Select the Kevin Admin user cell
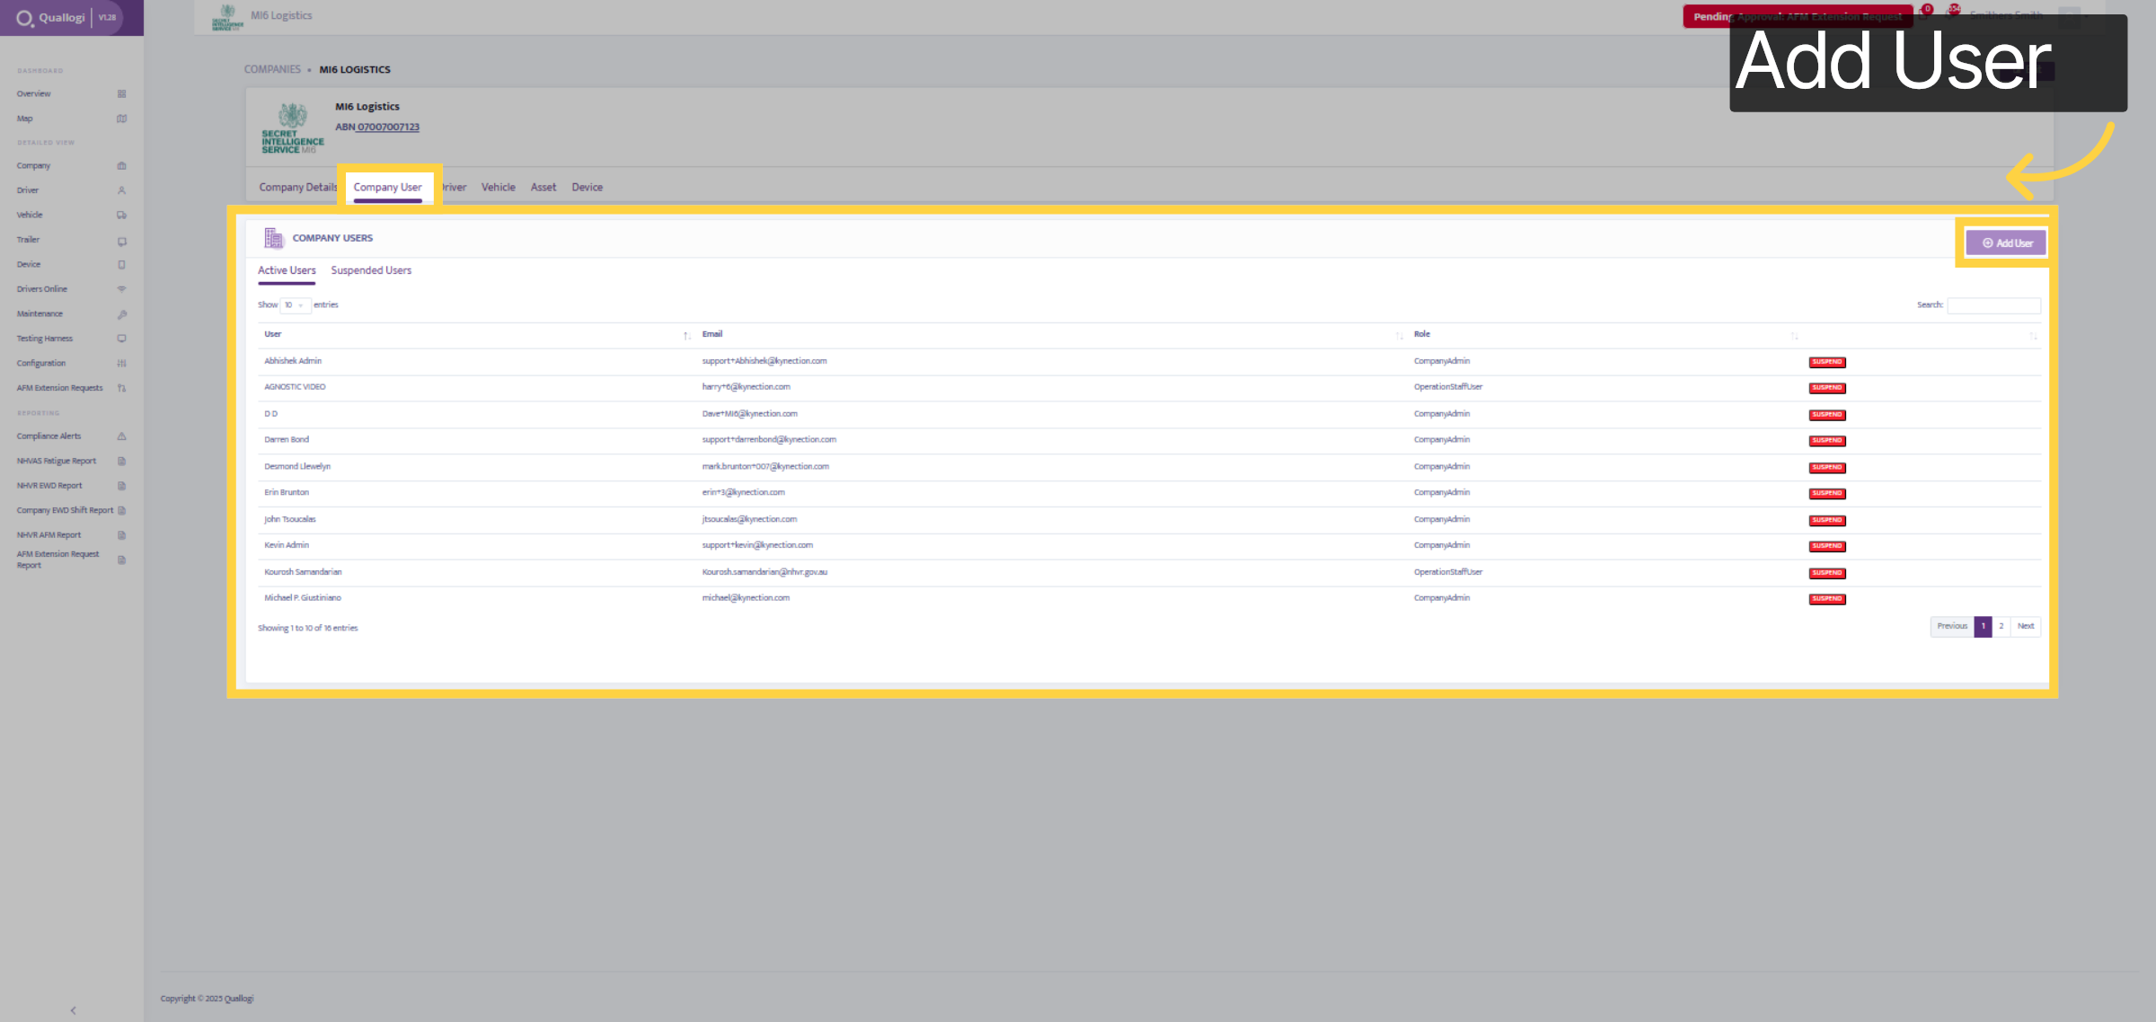Screen dimensions: 2156x1022 pos(287,545)
